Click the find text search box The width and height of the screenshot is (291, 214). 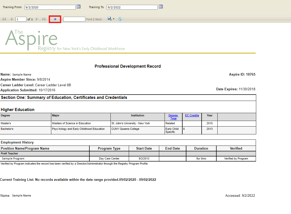[74, 19]
